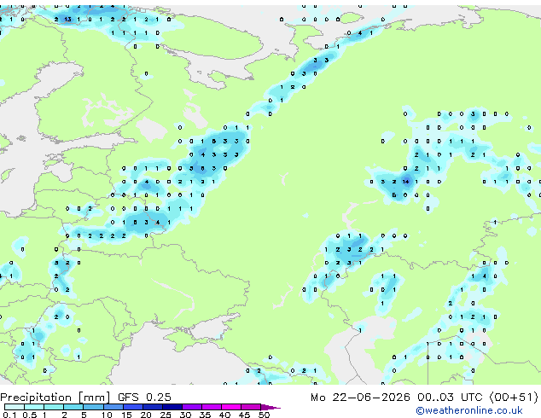
Task: Click the "14" precipitation value on the map
Action: (x=406, y=182)
